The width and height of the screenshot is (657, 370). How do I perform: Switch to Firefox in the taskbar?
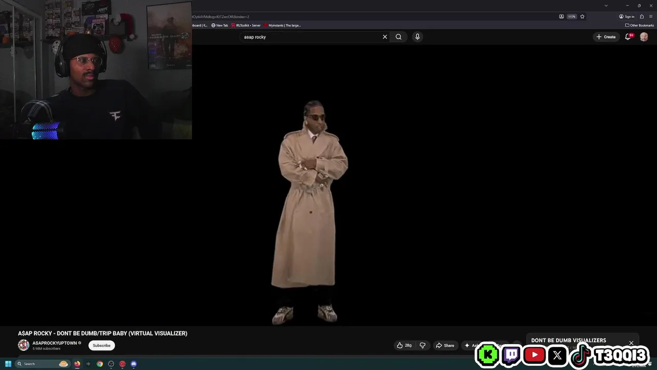77,364
